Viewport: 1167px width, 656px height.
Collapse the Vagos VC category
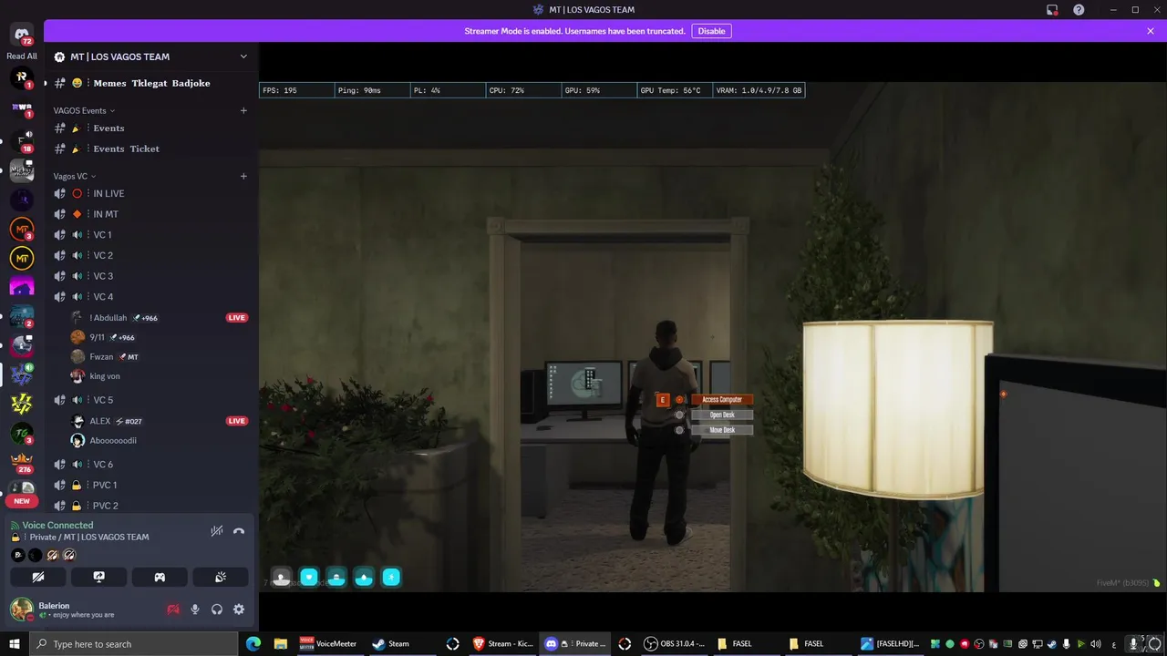click(75, 176)
